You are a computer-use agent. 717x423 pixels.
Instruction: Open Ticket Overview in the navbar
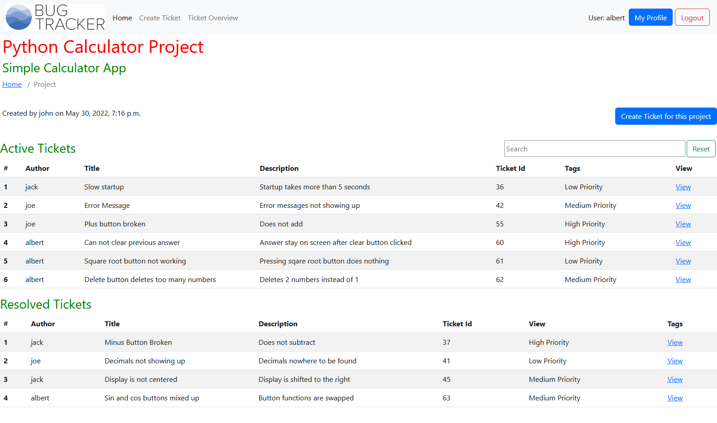213,18
